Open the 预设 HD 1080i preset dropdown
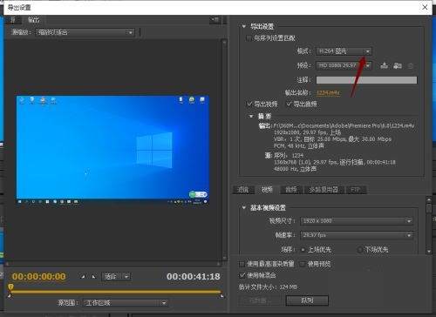The image size is (436, 317). click(344, 65)
